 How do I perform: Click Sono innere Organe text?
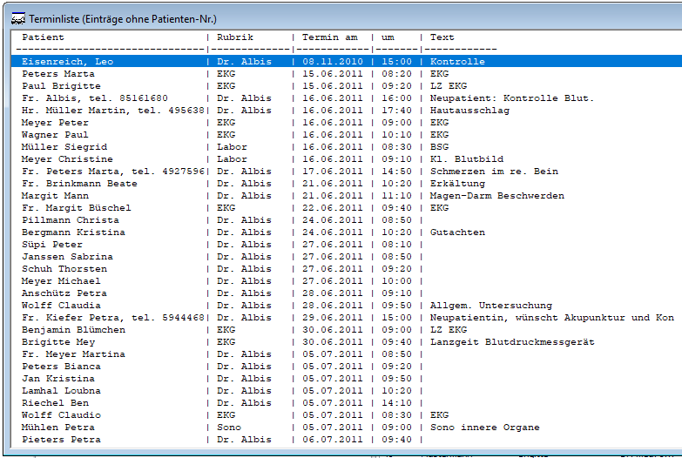[485, 428]
